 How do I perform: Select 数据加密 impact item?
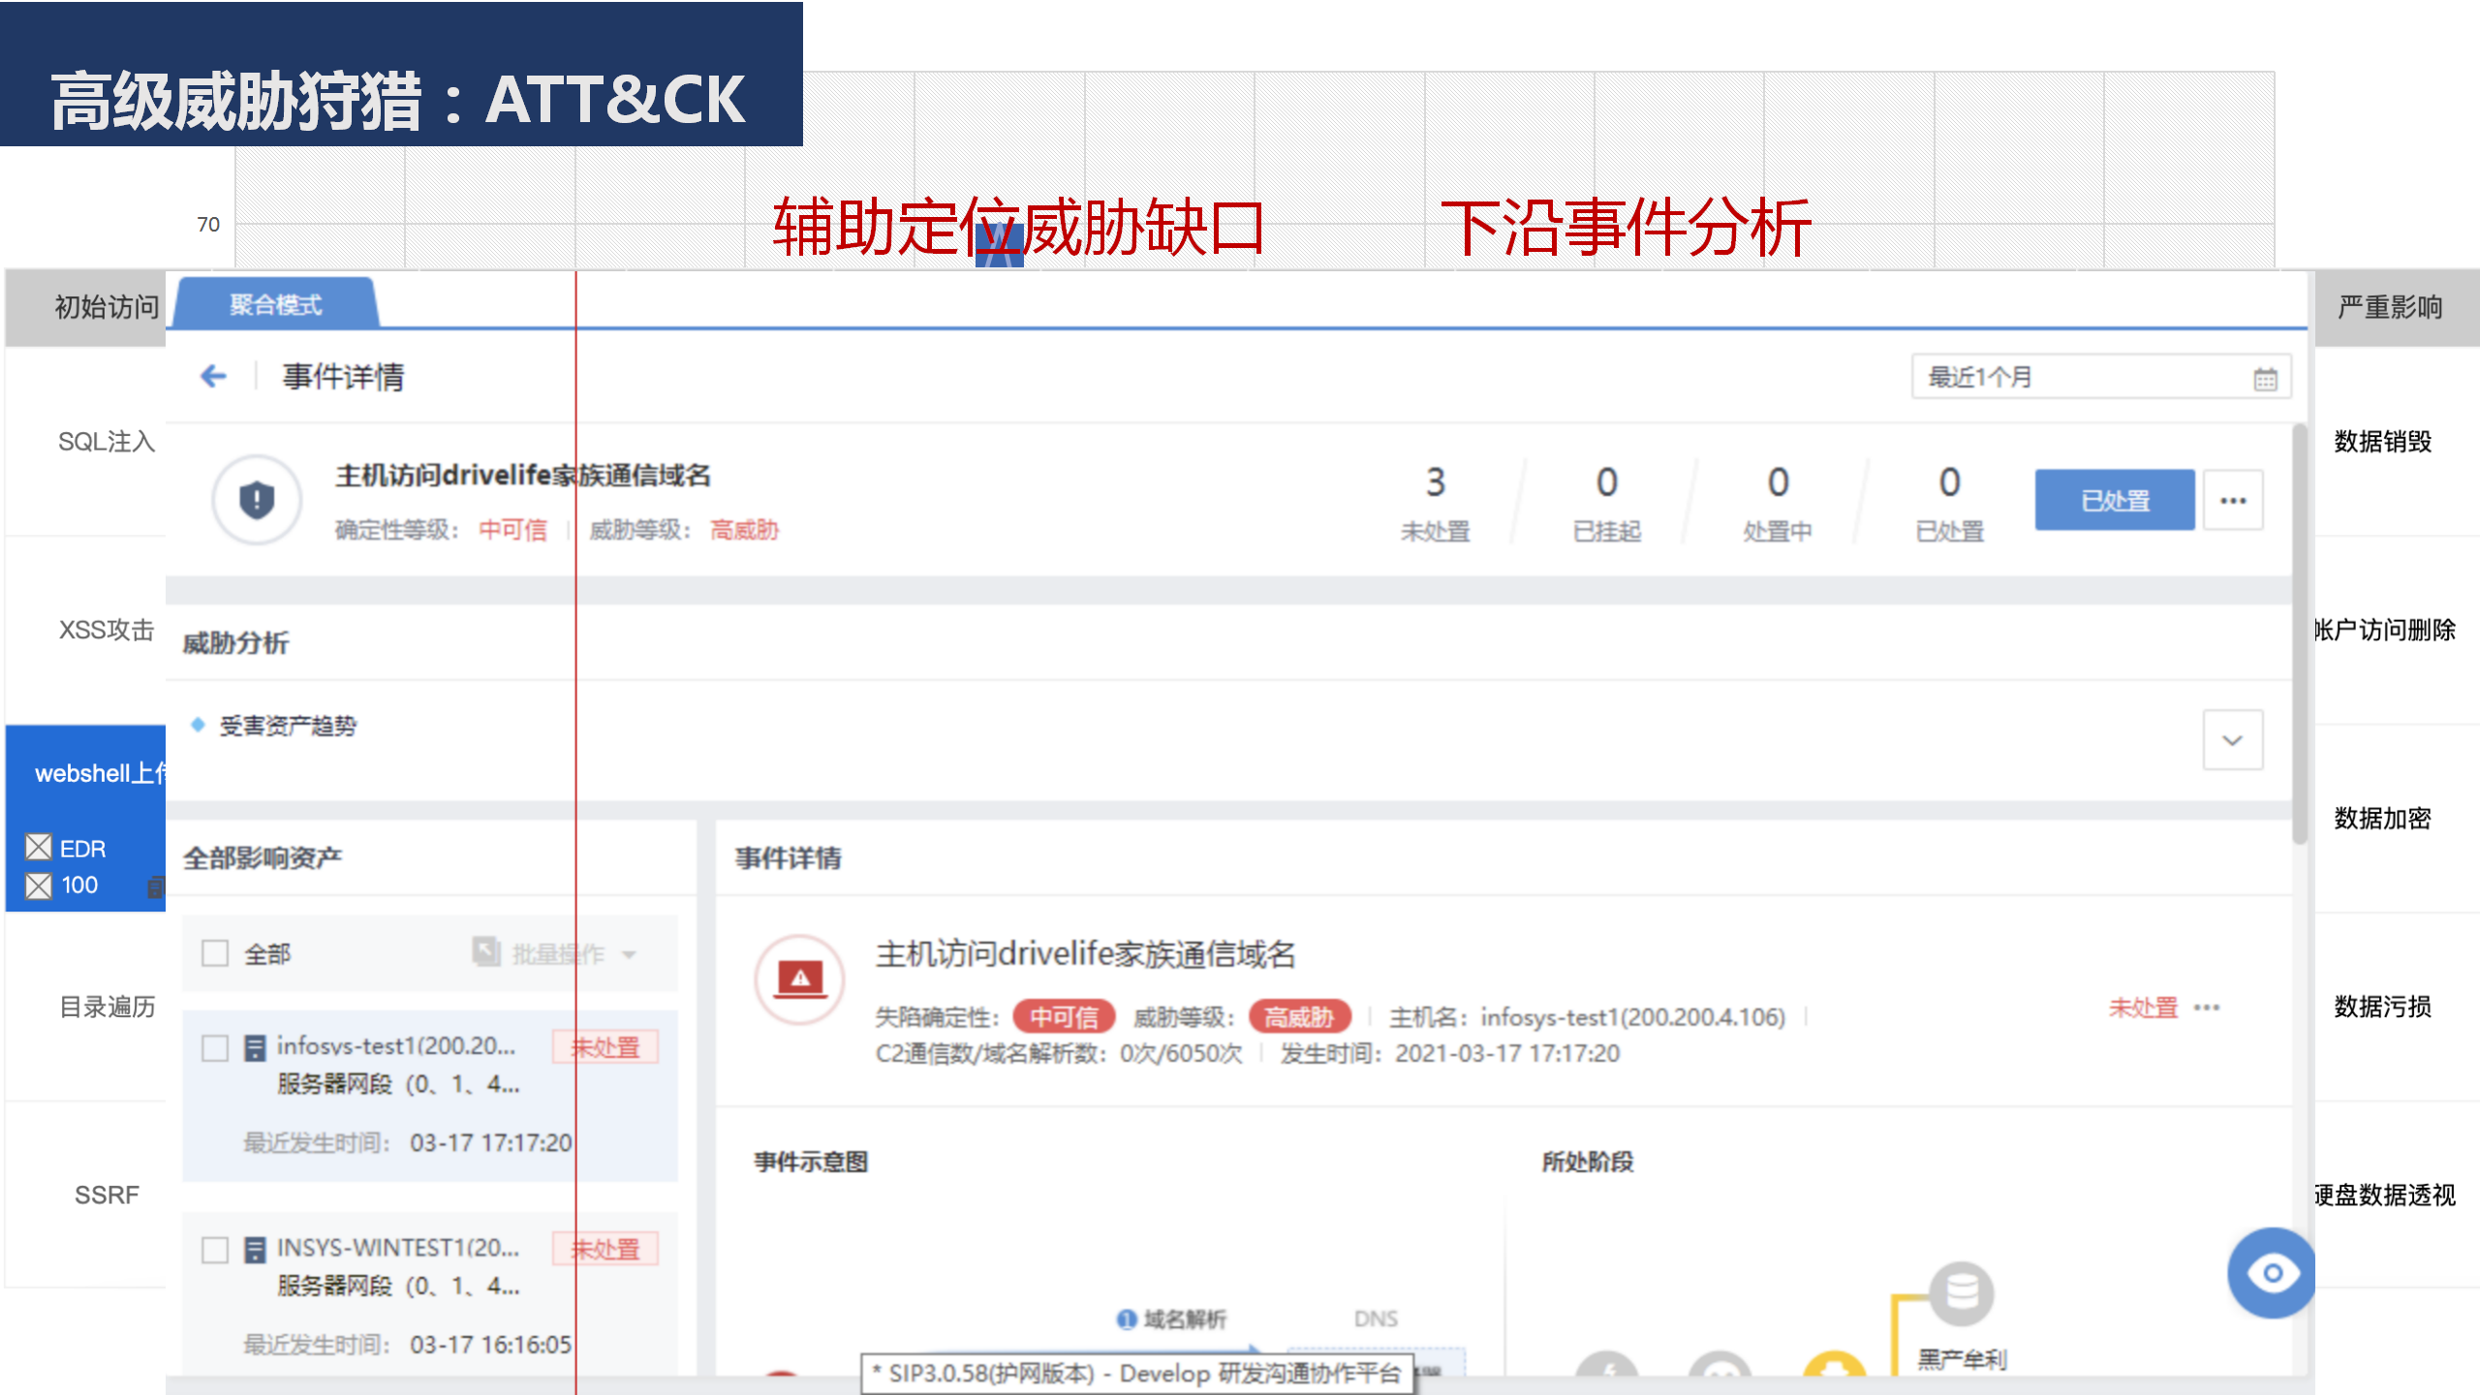point(2382,819)
